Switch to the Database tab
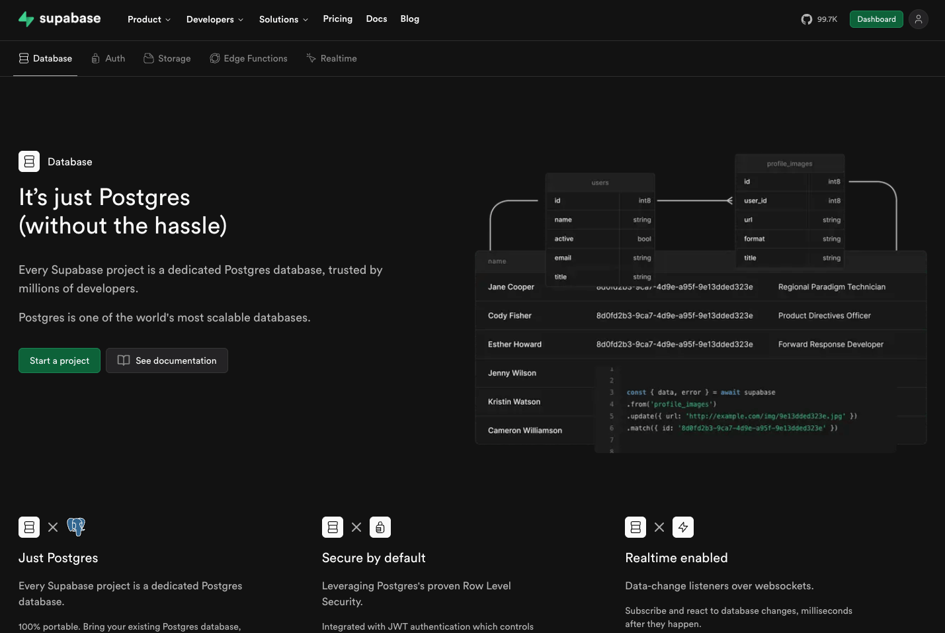 pos(45,58)
